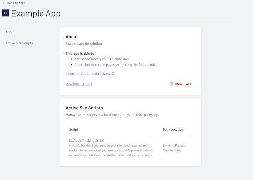Open the Learn more about data privacy link
The image size is (253, 180).
88,74
